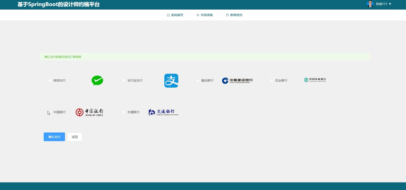Click the Alipay blue logo

pos(171,80)
